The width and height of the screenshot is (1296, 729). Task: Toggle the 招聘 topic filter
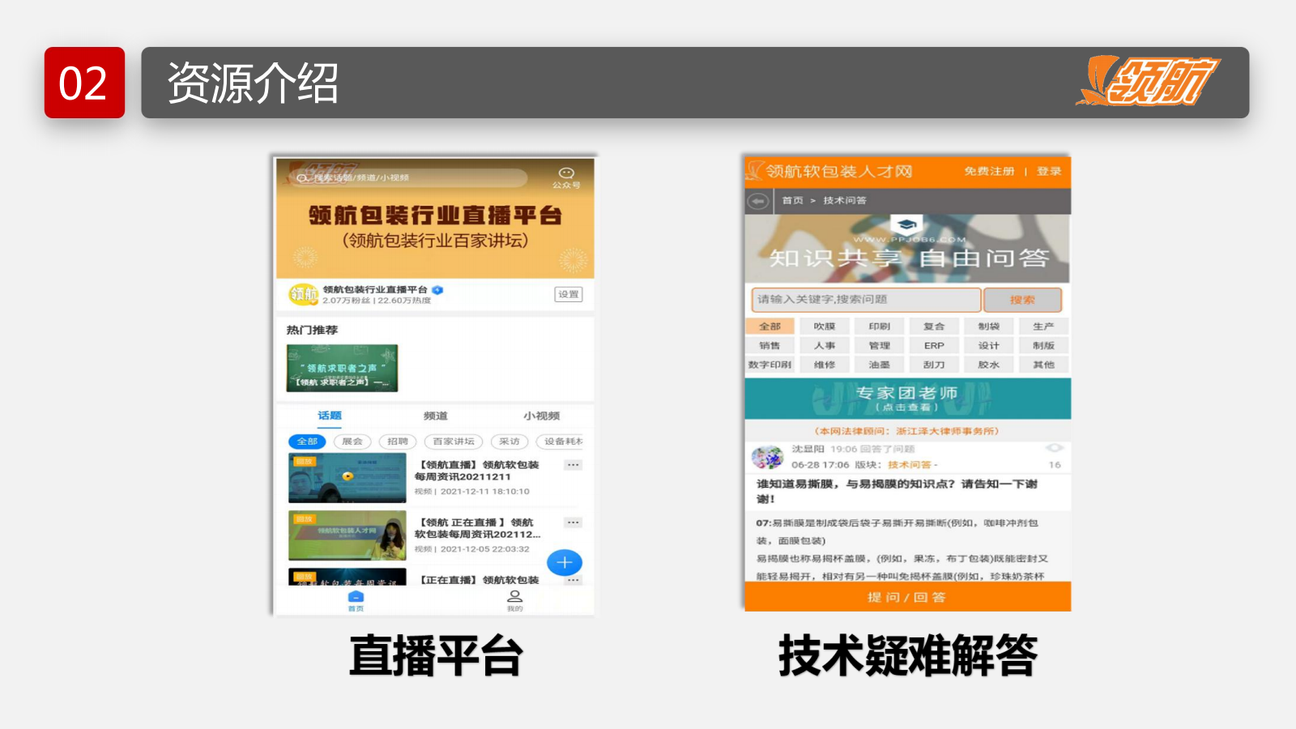(398, 441)
